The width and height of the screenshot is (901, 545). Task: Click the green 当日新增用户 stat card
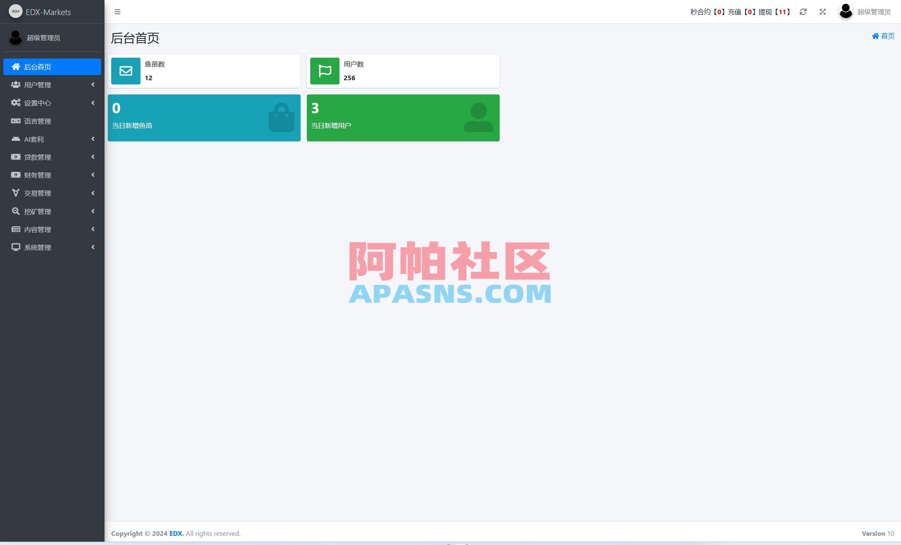(403, 117)
